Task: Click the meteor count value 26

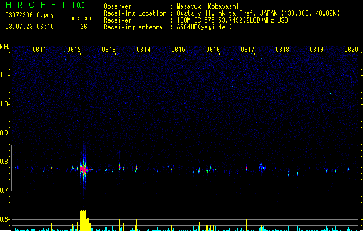Action: (84, 27)
